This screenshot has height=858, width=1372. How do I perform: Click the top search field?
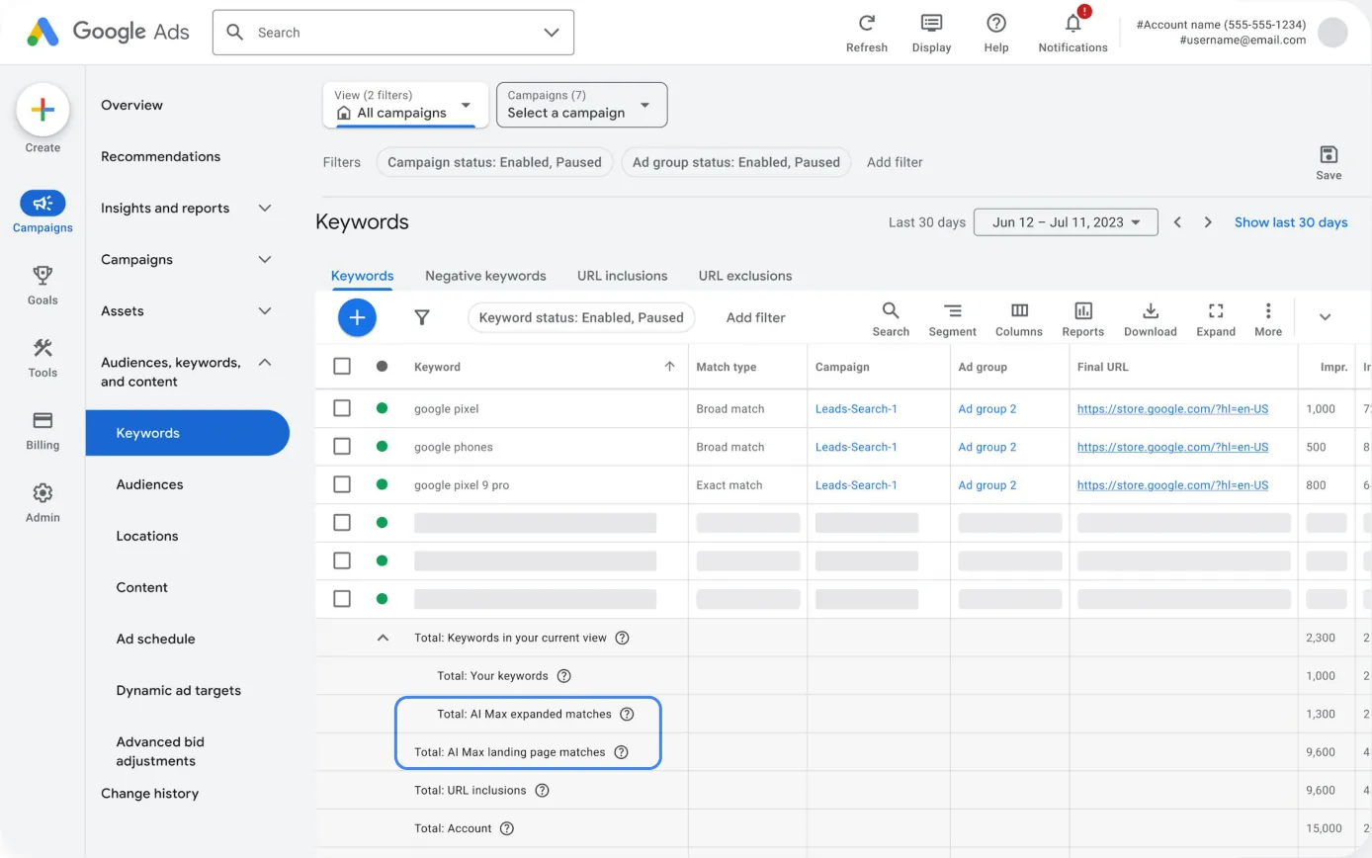pos(393,33)
